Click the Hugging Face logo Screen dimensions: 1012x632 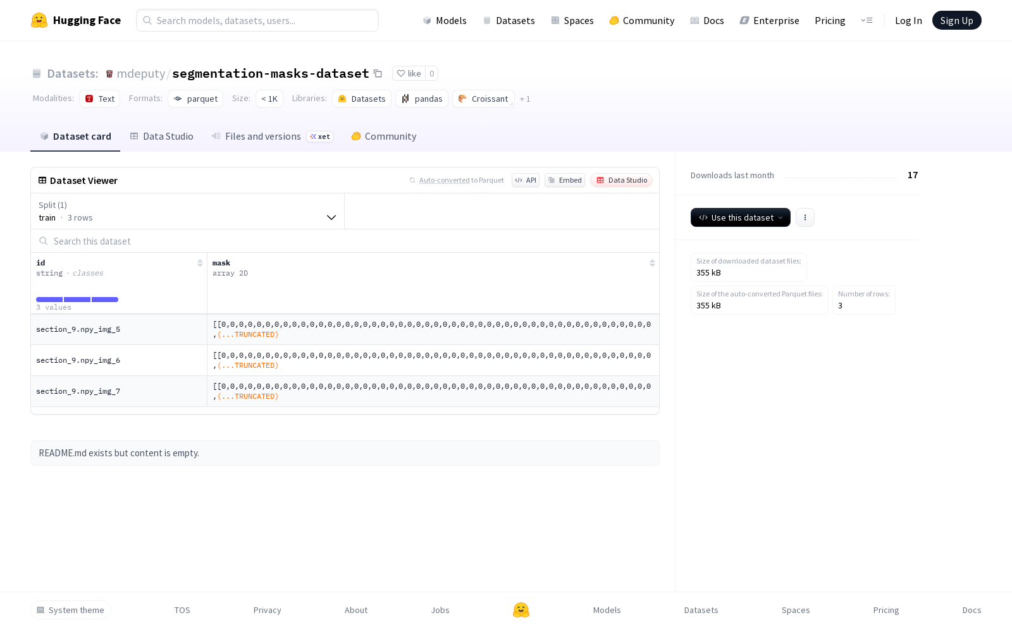pyautogui.click(x=76, y=20)
